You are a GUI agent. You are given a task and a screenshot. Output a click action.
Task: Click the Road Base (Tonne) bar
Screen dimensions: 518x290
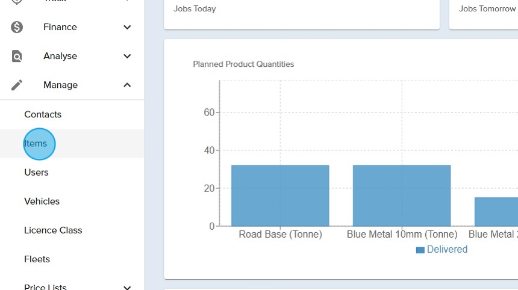tap(280, 196)
